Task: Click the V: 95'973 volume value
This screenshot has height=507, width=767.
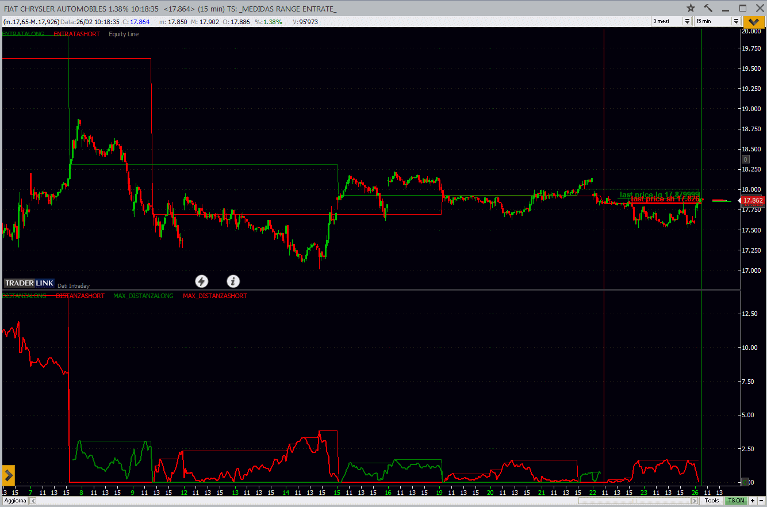Action: click(305, 22)
